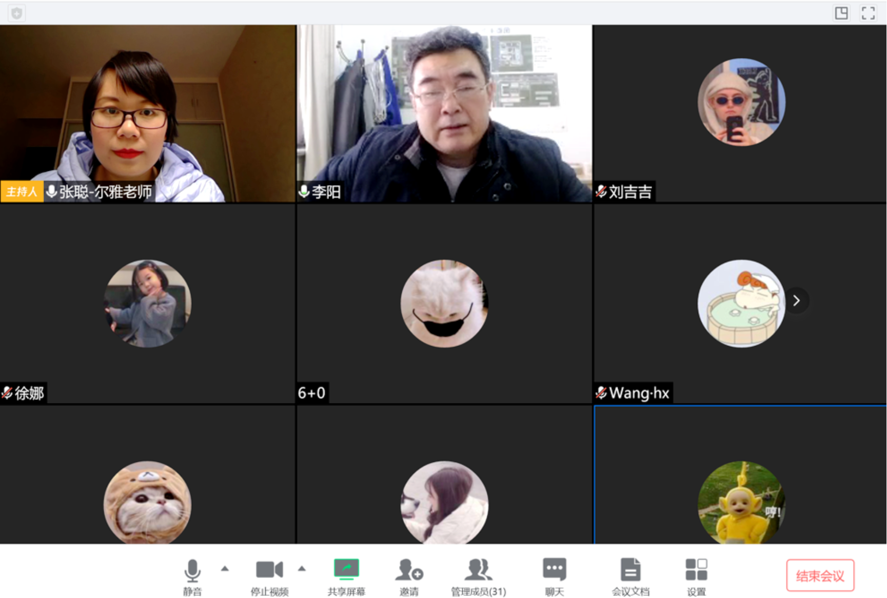This screenshot has width=887, height=598.
Task: Click the muted mic icon of 刘吉吉
Action: [601, 192]
